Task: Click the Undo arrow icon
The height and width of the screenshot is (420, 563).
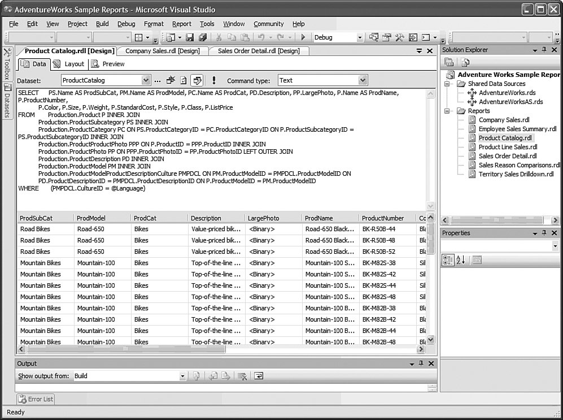Action: (261, 37)
